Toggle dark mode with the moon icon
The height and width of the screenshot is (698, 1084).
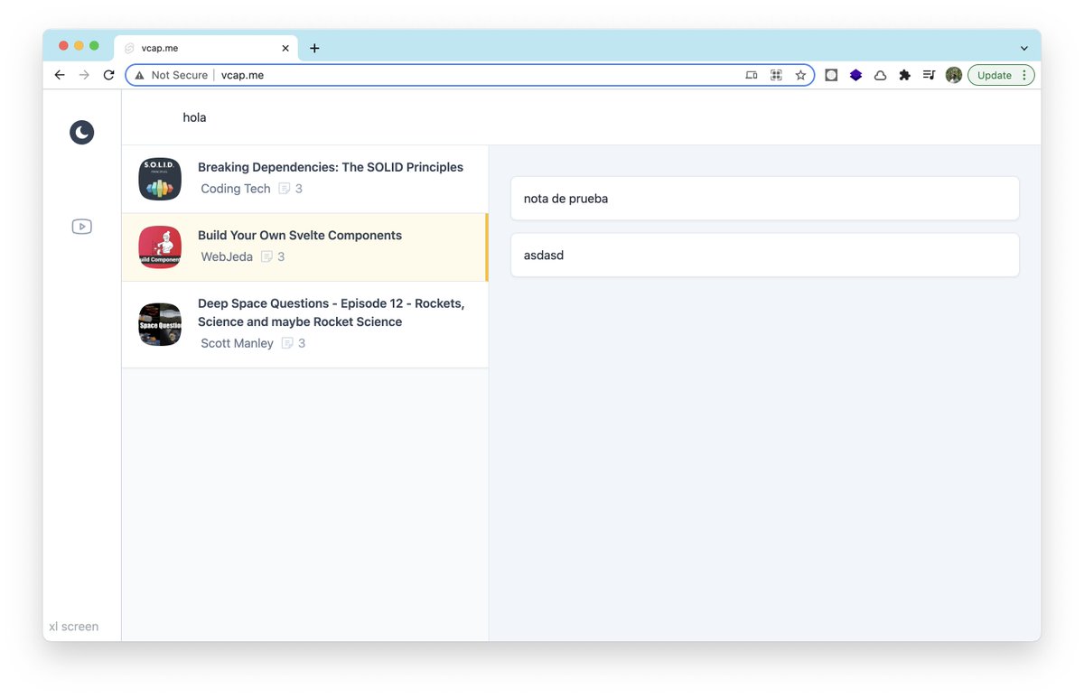click(x=82, y=133)
